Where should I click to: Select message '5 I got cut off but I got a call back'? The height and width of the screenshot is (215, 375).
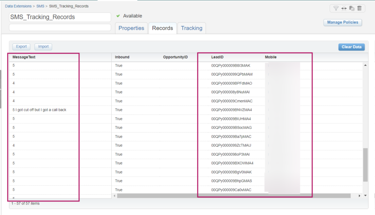point(39,110)
